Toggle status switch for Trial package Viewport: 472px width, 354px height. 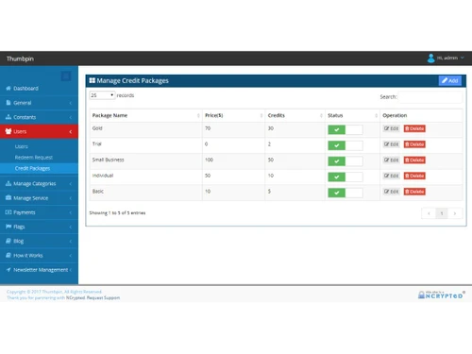[346, 145]
